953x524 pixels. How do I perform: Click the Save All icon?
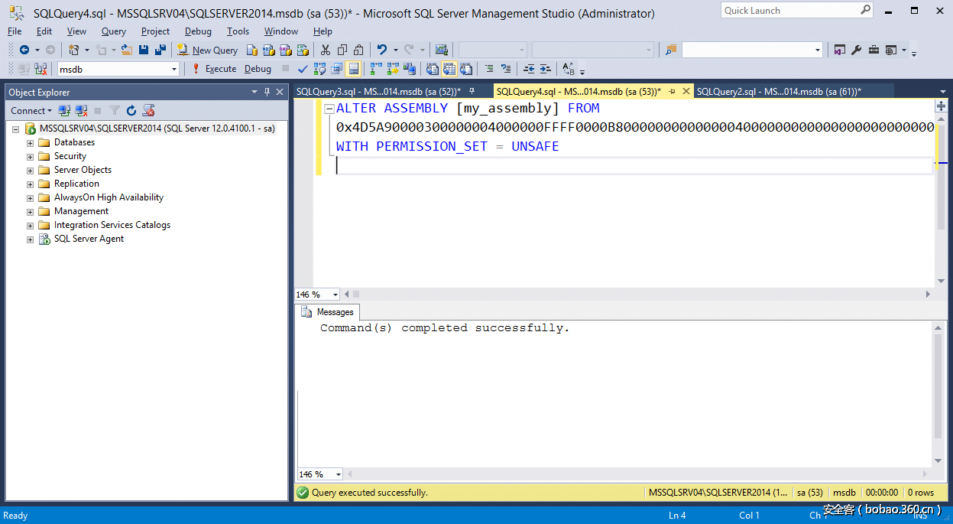coord(160,50)
